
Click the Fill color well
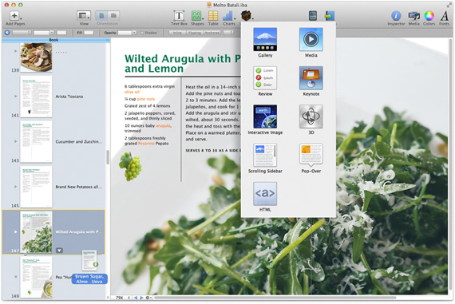89,33
